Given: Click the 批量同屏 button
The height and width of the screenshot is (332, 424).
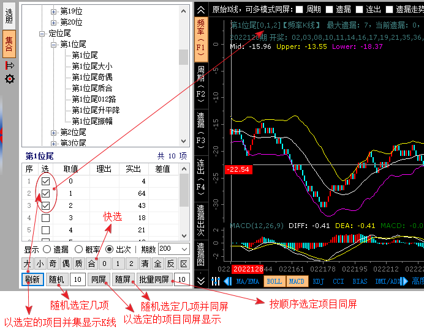Looking at the screenshot, I should tap(154, 279).
